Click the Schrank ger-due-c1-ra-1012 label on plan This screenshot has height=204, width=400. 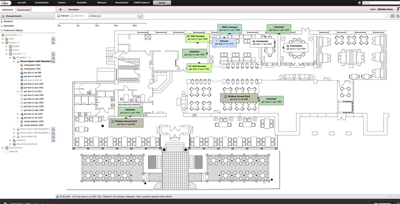click(x=224, y=42)
